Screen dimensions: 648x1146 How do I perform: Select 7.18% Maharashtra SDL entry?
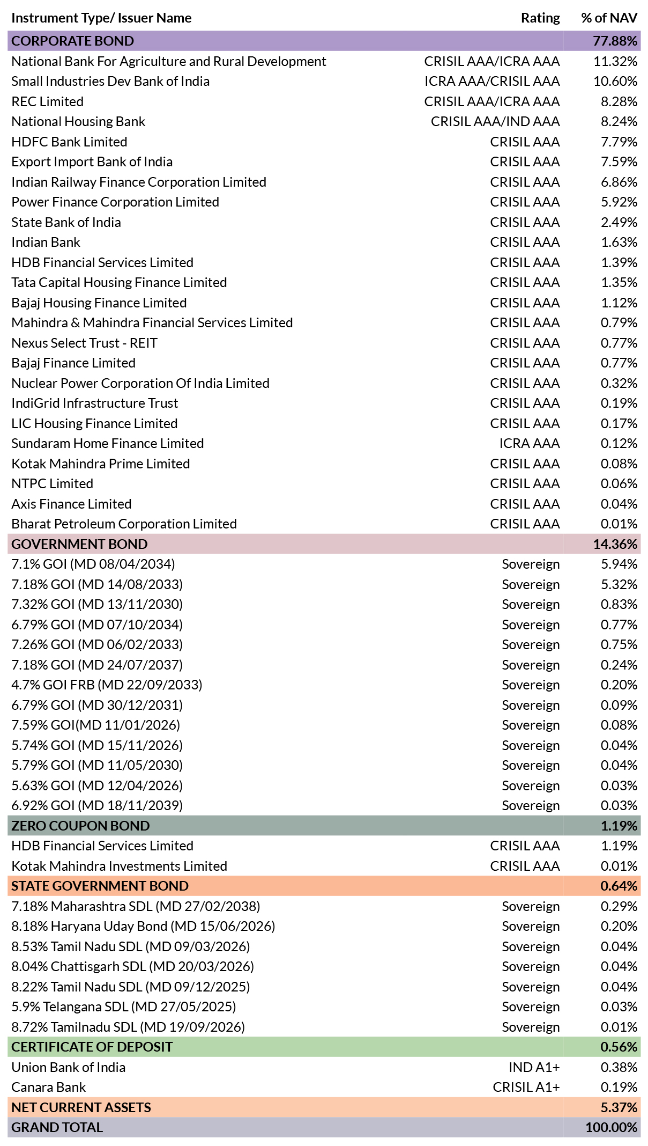point(136,906)
